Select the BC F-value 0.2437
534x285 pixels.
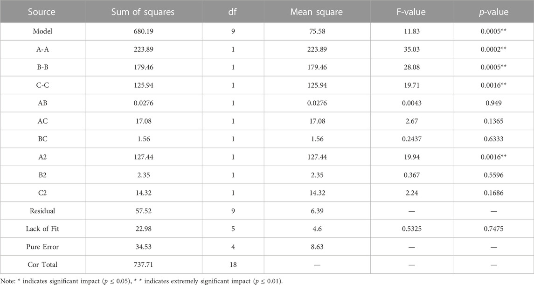pyautogui.click(x=411, y=139)
